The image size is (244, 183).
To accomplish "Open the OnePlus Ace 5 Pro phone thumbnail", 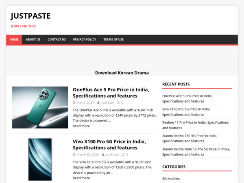I will point(40,107).
